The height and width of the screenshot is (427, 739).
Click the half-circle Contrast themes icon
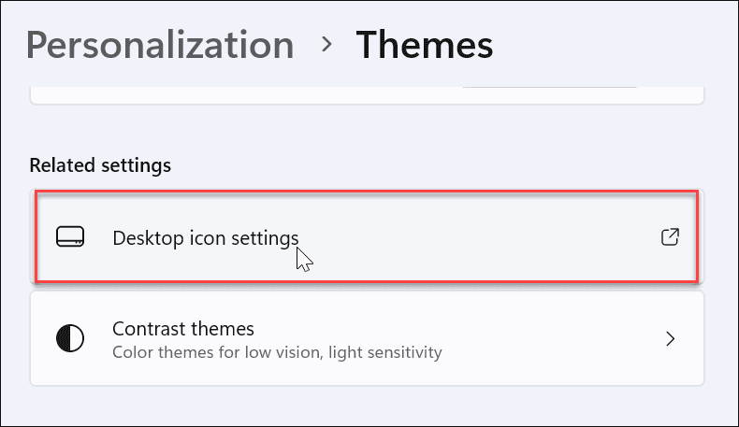70,338
